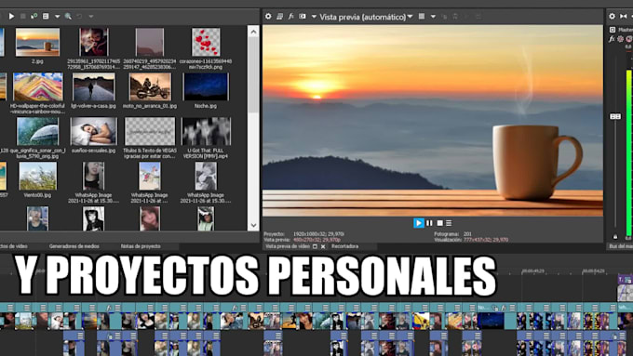Play the video preview
633x356 pixels.
click(419, 223)
